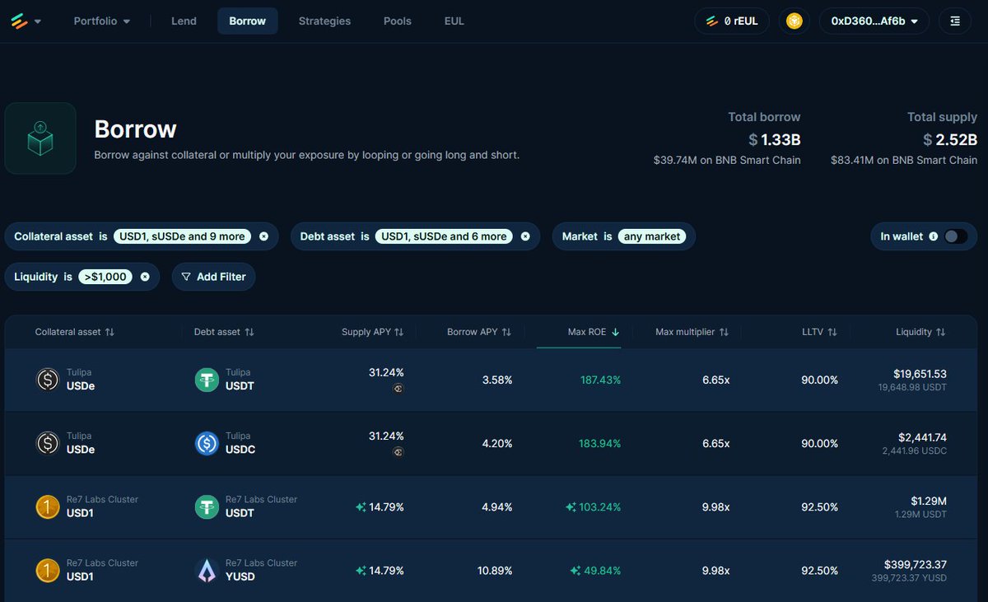The width and height of the screenshot is (988, 602).
Task: Sort by LLTV column
Action: coord(820,332)
